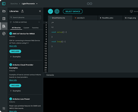Click verified badge for Arduino Cloud Provider
The height and width of the screenshot is (112, 138).
[x=11, y=65]
